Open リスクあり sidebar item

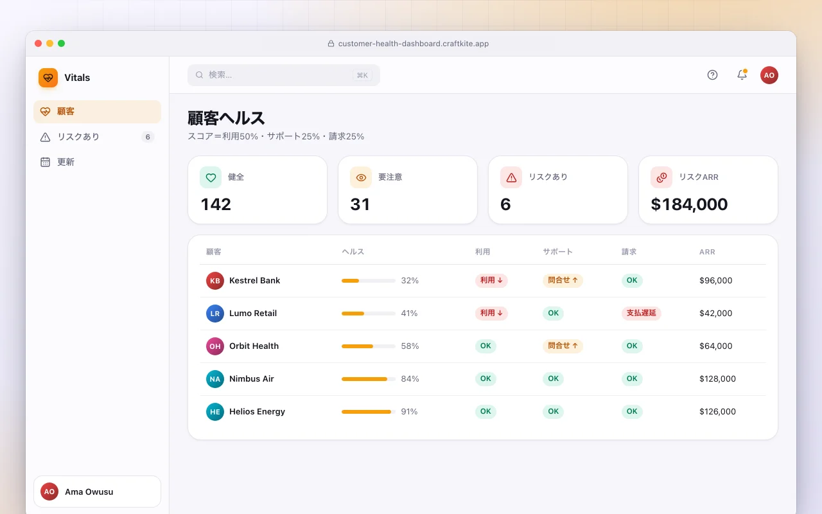pos(97,137)
